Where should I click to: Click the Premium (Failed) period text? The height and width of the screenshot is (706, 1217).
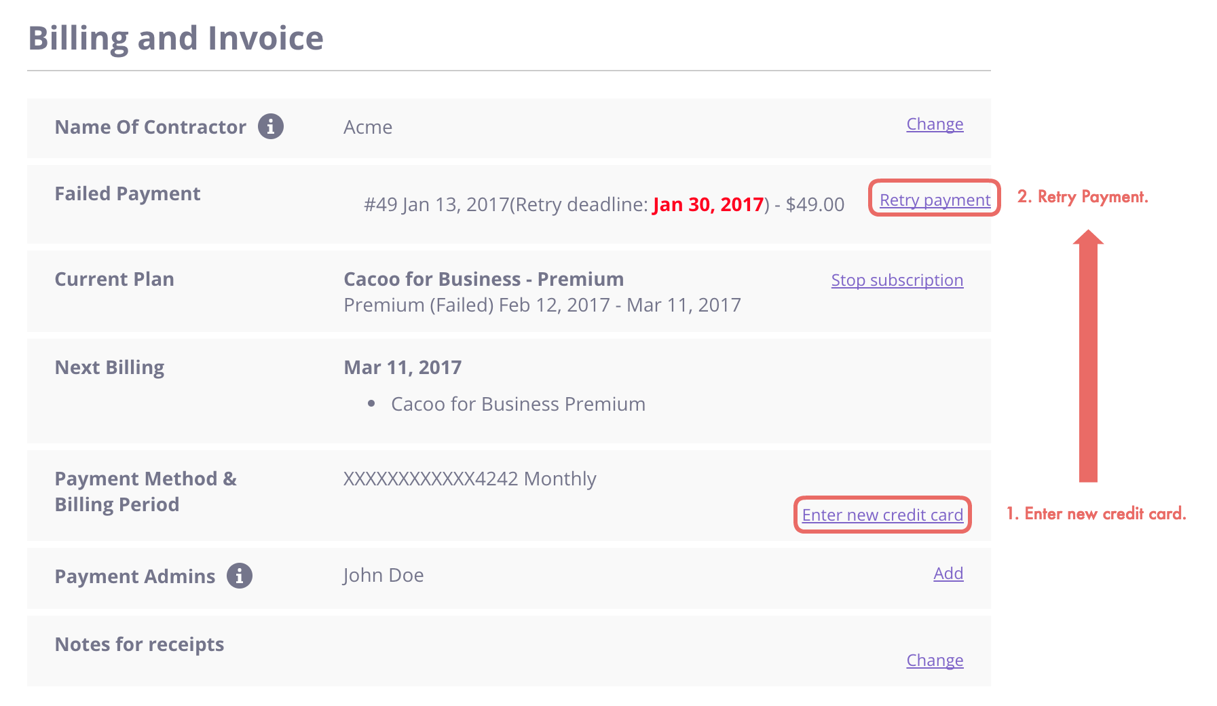[542, 305]
